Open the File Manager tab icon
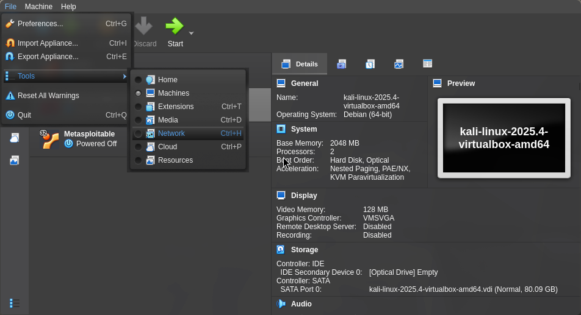 [x=427, y=63]
